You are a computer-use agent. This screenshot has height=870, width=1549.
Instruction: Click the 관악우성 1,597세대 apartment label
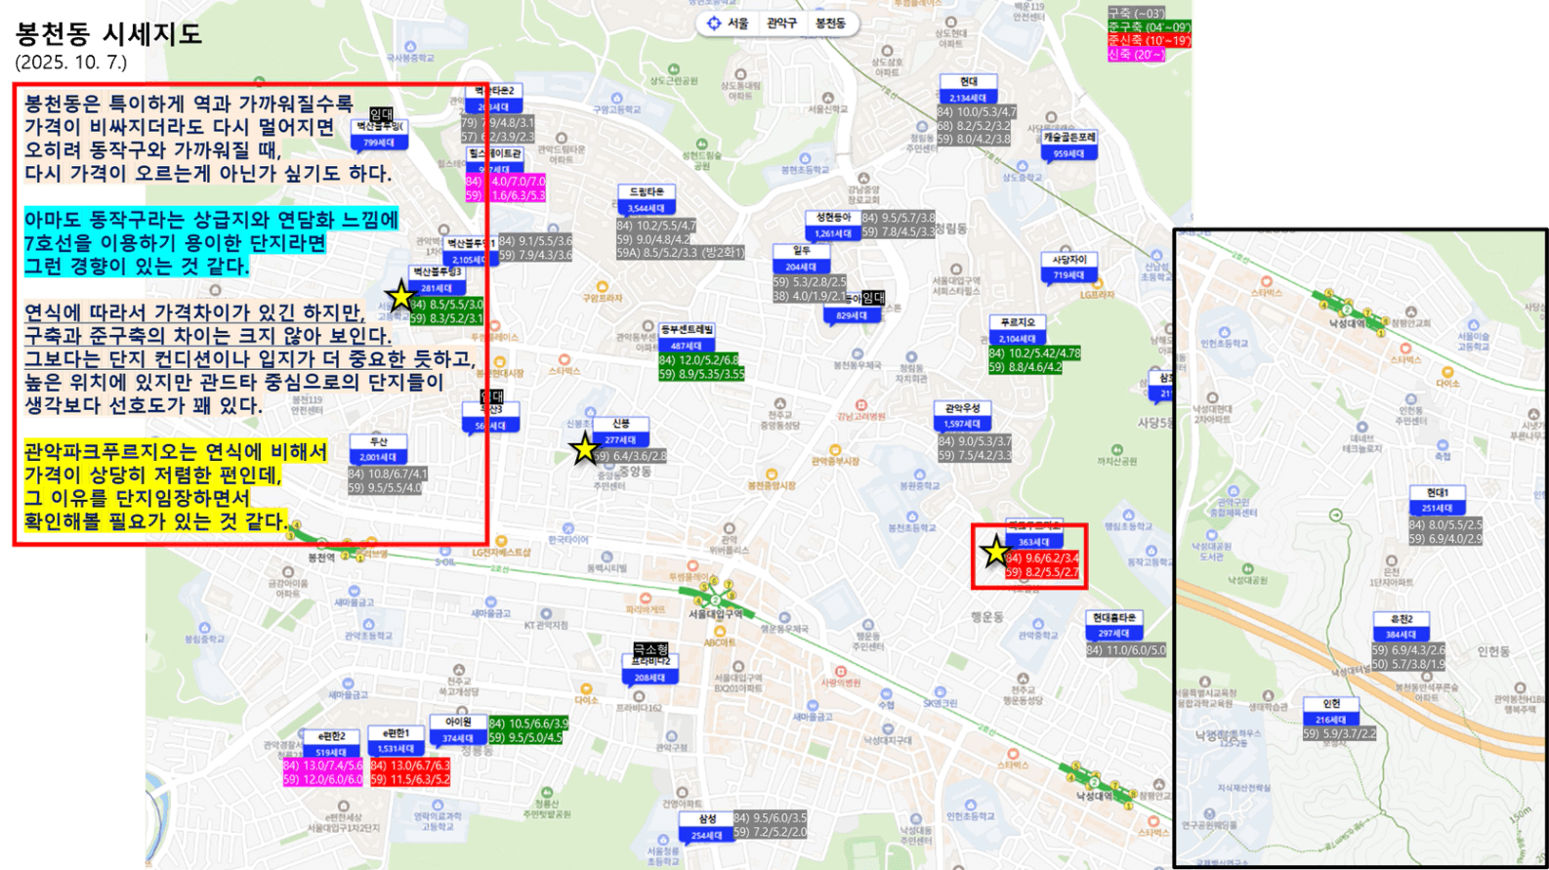[962, 416]
